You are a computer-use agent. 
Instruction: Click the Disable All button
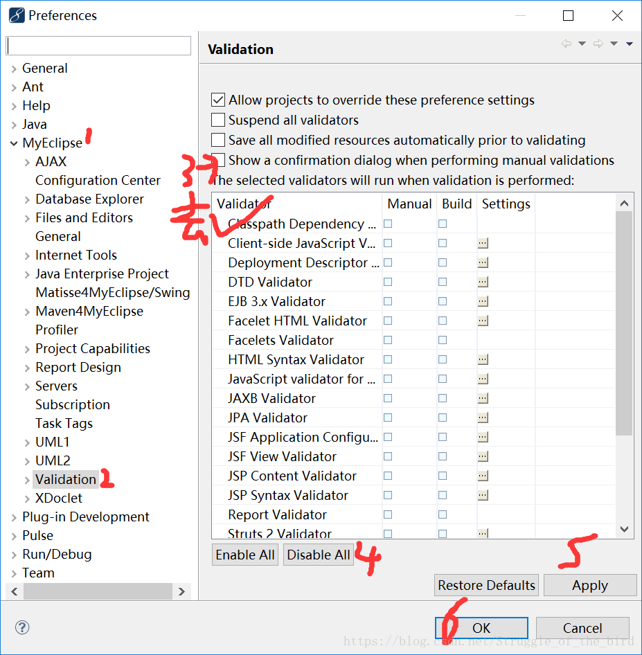point(319,555)
